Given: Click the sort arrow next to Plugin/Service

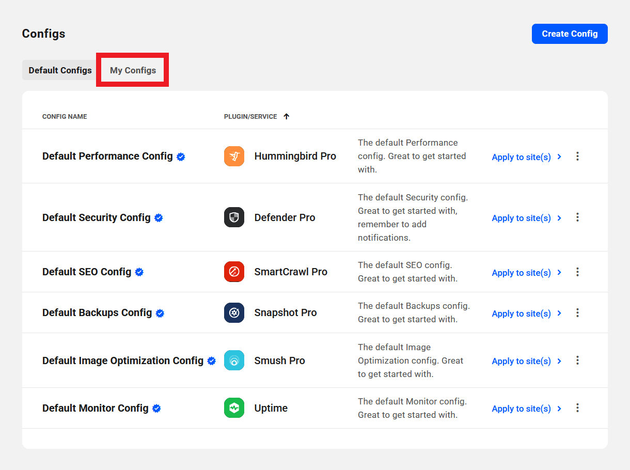Looking at the screenshot, I should coord(287,116).
